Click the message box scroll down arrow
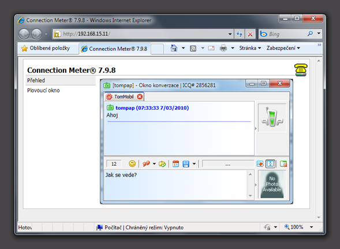Image resolution: width=340 pixels, height=249 pixels. [250, 196]
